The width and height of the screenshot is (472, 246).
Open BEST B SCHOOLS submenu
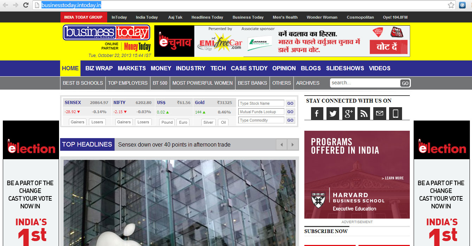point(83,83)
